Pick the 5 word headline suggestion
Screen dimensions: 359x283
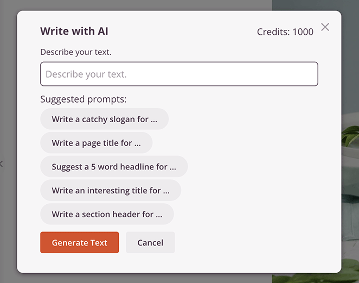[114, 167]
